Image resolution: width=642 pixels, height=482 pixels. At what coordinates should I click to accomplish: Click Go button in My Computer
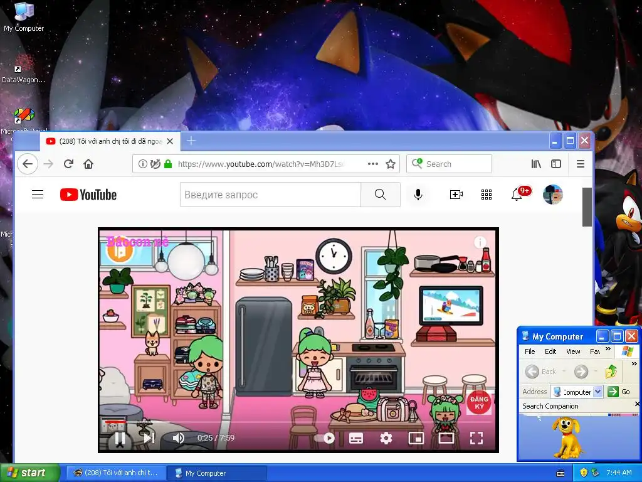(x=619, y=392)
